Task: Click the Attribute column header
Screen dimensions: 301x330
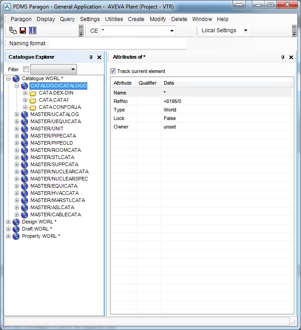Action: (123, 83)
